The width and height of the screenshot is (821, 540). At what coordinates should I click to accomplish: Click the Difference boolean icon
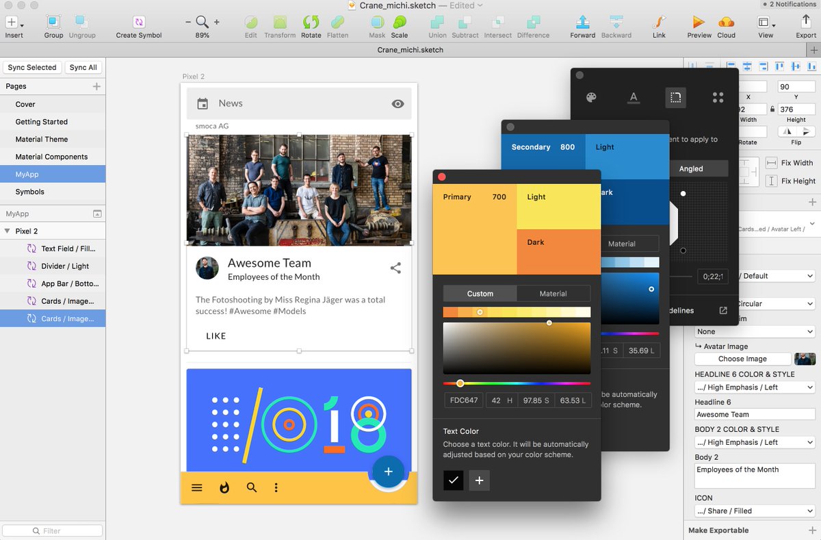pos(533,23)
